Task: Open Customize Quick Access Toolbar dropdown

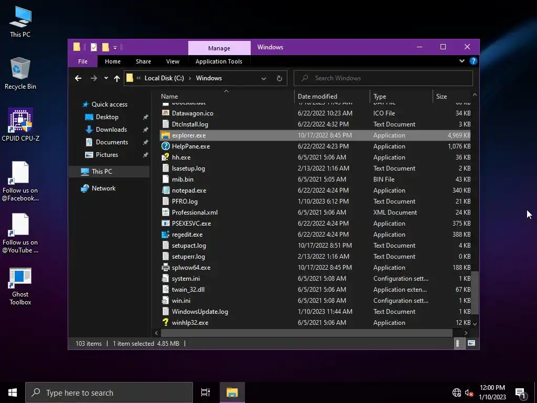Action: 115,48
